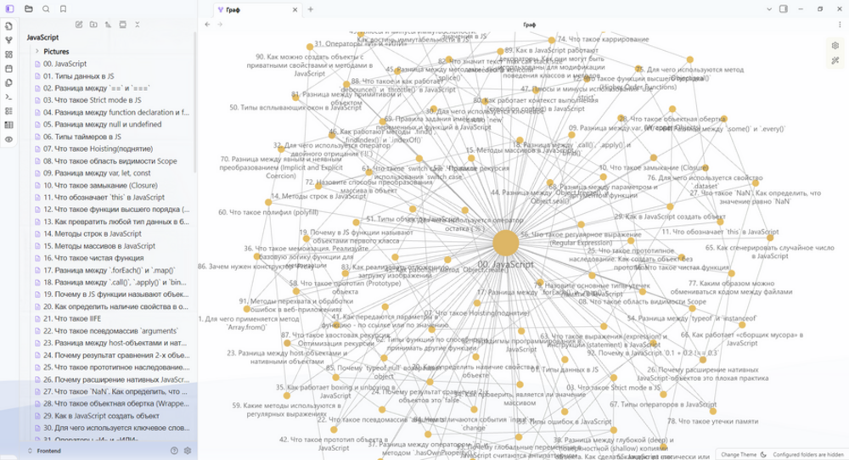Open graph settings gear icon

click(x=835, y=45)
